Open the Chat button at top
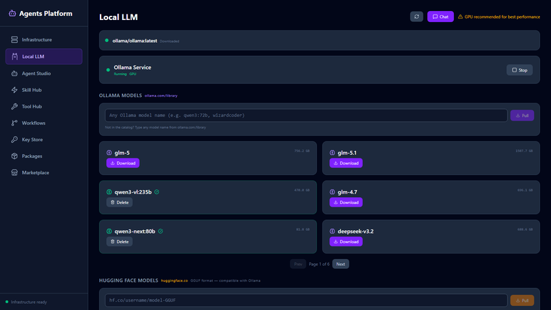This screenshot has width=551, height=310. pyautogui.click(x=440, y=17)
